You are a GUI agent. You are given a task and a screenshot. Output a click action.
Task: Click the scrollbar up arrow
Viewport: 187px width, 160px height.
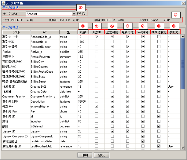[182, 36]
